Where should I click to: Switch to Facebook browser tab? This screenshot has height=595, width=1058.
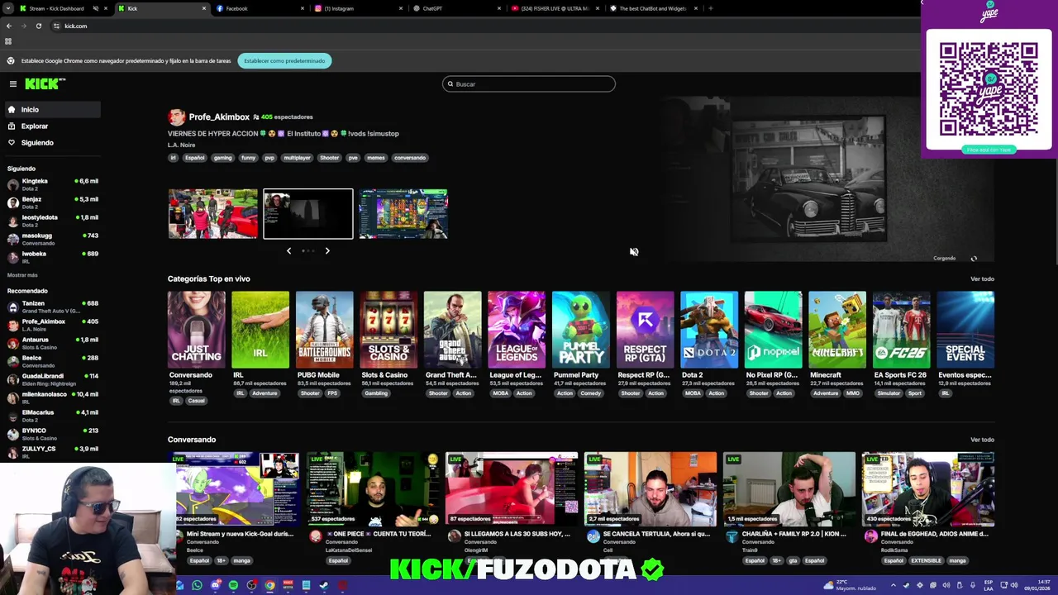click(x=260, y=8)
